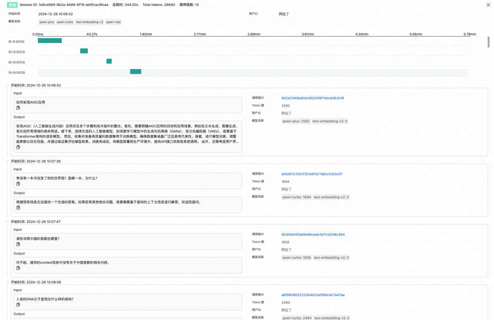Copy the input question about human DNA structure

[x=18, y=304]
